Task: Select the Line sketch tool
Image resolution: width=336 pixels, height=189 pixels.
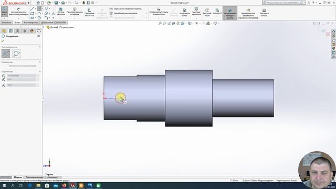Action: (32, 9)
